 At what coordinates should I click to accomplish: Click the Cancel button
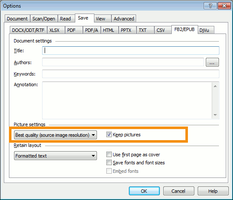[179, 191]
